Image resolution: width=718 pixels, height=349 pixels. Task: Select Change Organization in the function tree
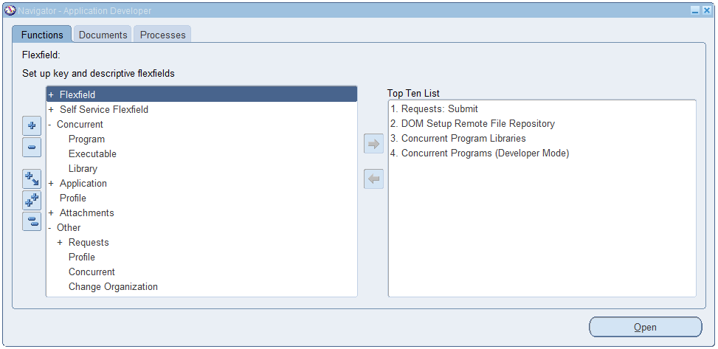(x=113, y=286)
